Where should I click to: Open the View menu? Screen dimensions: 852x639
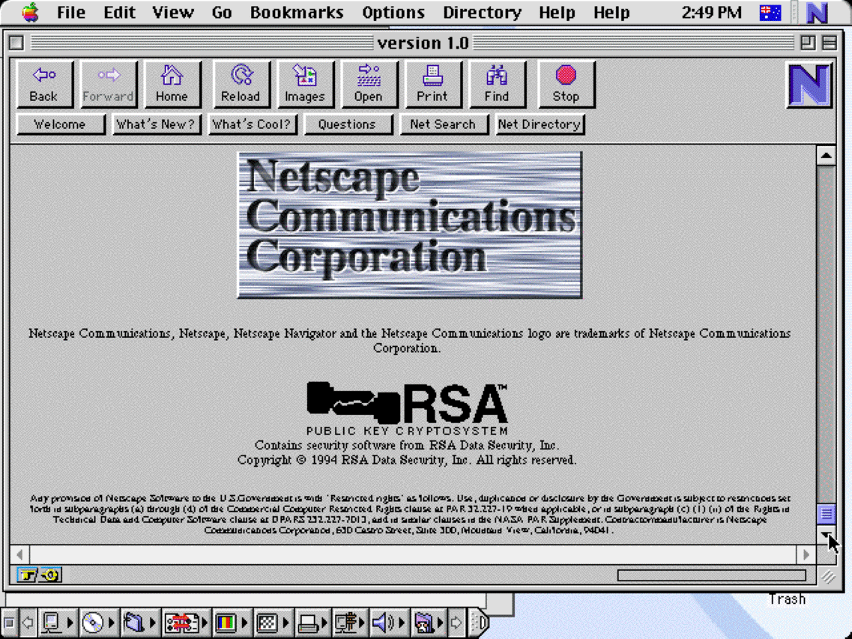coord(172,13)
